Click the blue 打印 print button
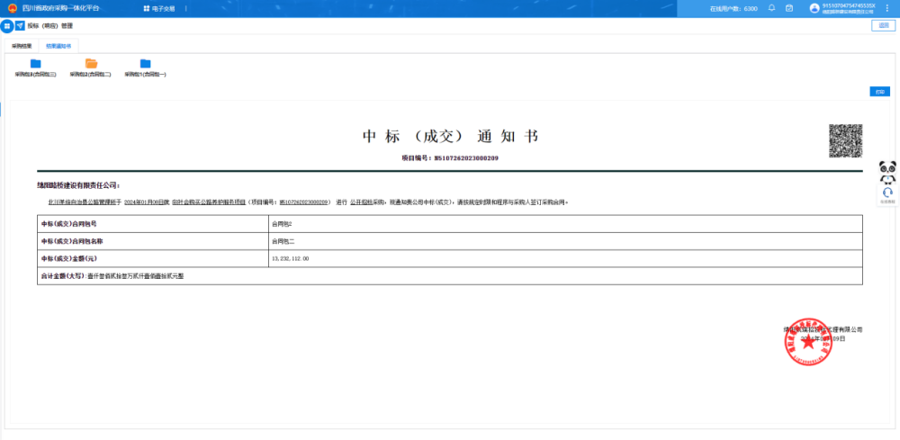900x440 pixels. pos(878,92)
